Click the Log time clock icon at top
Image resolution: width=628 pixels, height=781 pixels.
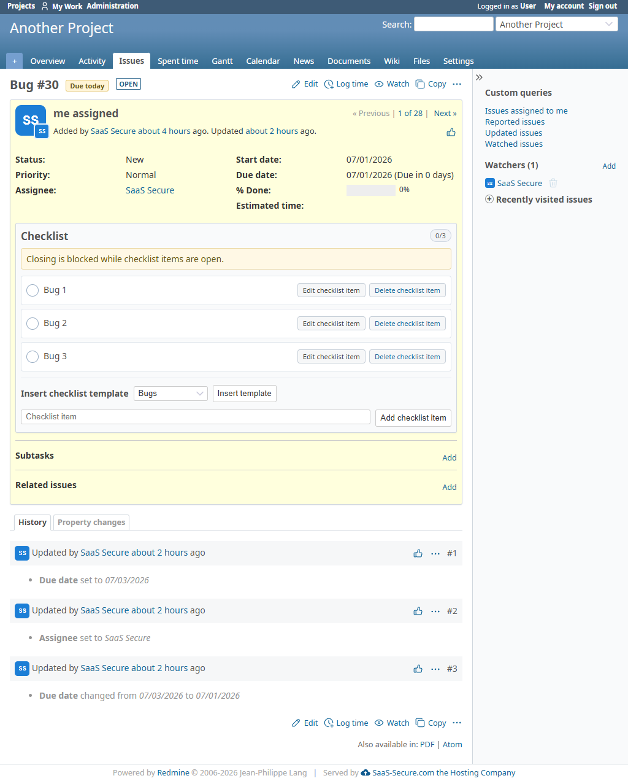[329, 84]
